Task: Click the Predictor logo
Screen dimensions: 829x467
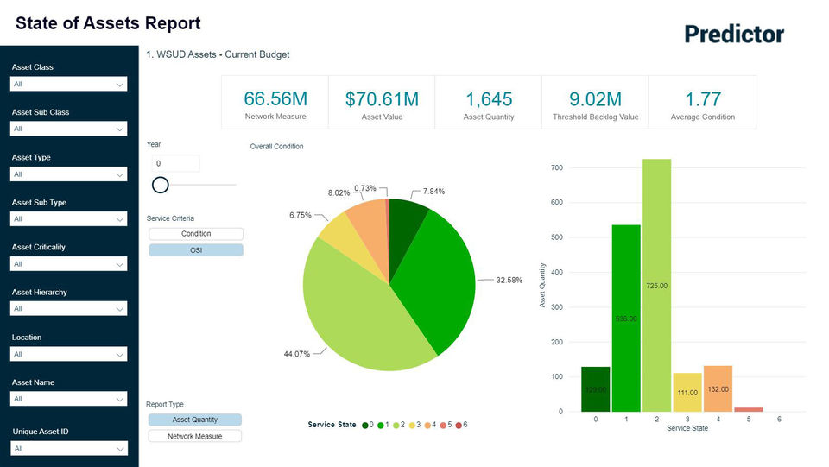Action: 734,34
